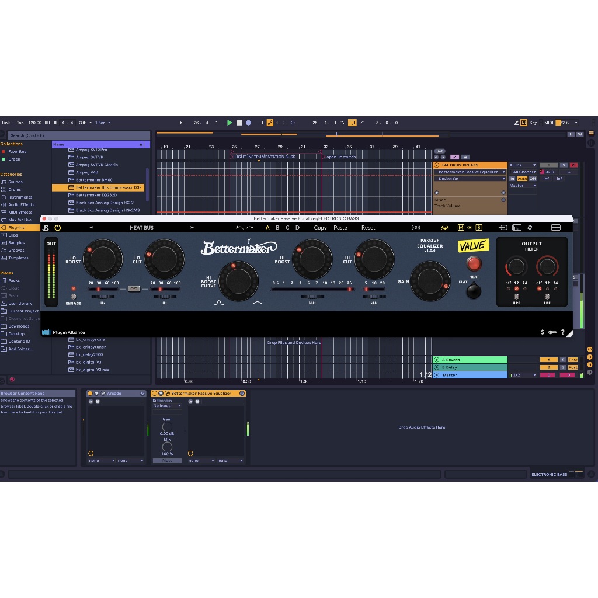Click the Reset button in the plugin header
The image size is (598, 598).
click(x=368, y=227)
